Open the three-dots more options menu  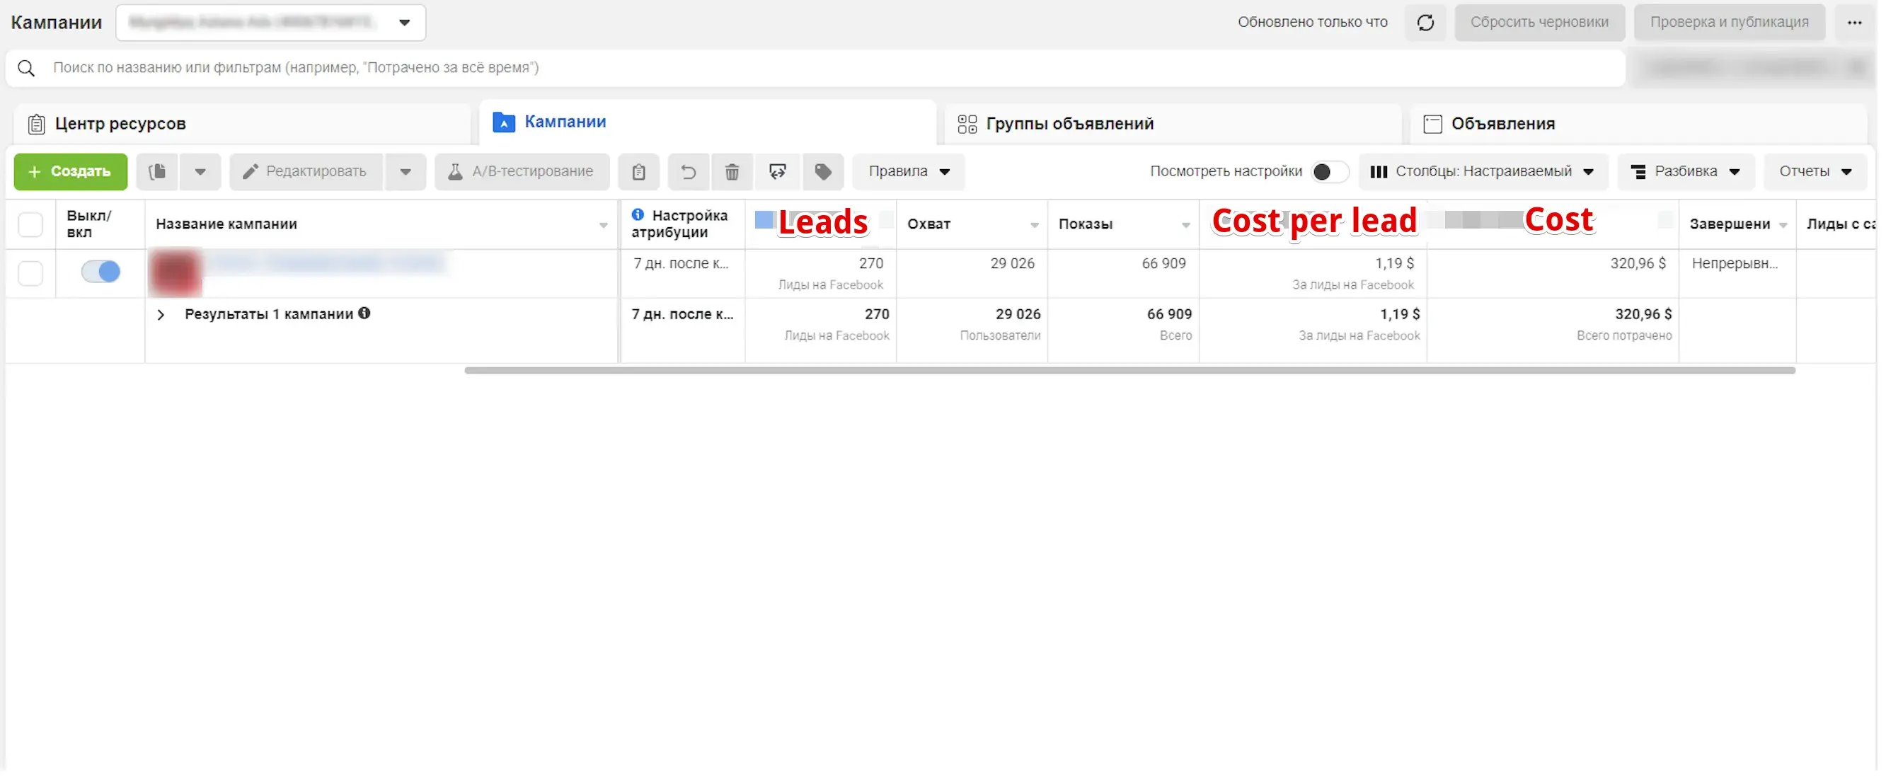[x=1853, y=23]
